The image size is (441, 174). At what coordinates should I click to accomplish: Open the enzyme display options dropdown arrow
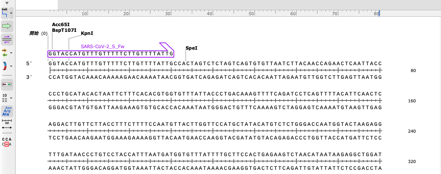pos(11,13)
